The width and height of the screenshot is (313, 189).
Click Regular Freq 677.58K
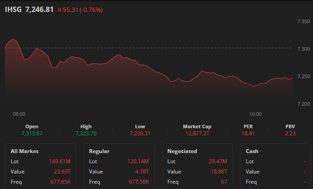pos(139,181)
